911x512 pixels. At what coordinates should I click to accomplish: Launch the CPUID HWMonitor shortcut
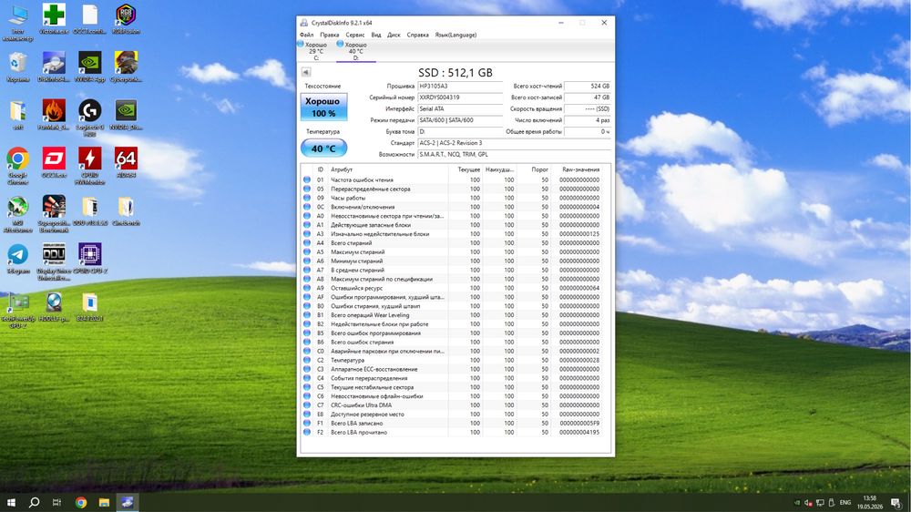pyautogui.click(x=89, y=166)
